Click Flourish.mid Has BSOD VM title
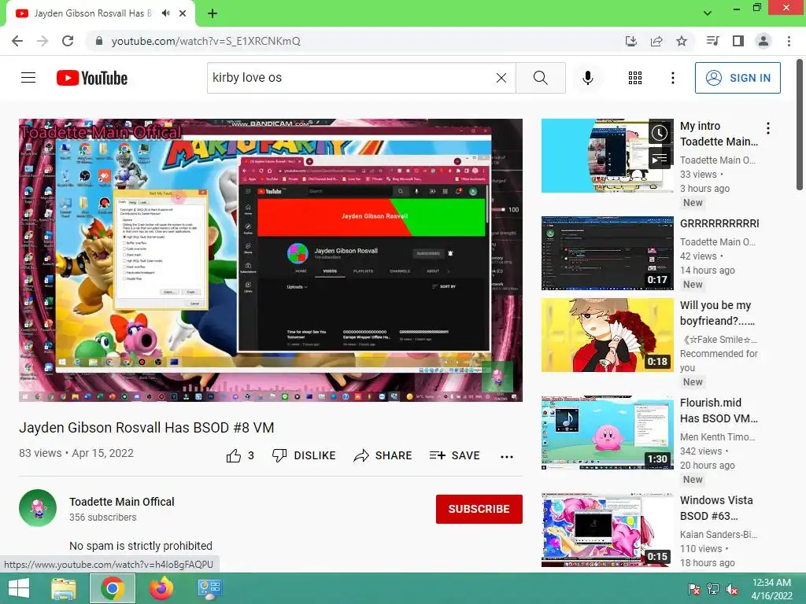 pos(719,411)
